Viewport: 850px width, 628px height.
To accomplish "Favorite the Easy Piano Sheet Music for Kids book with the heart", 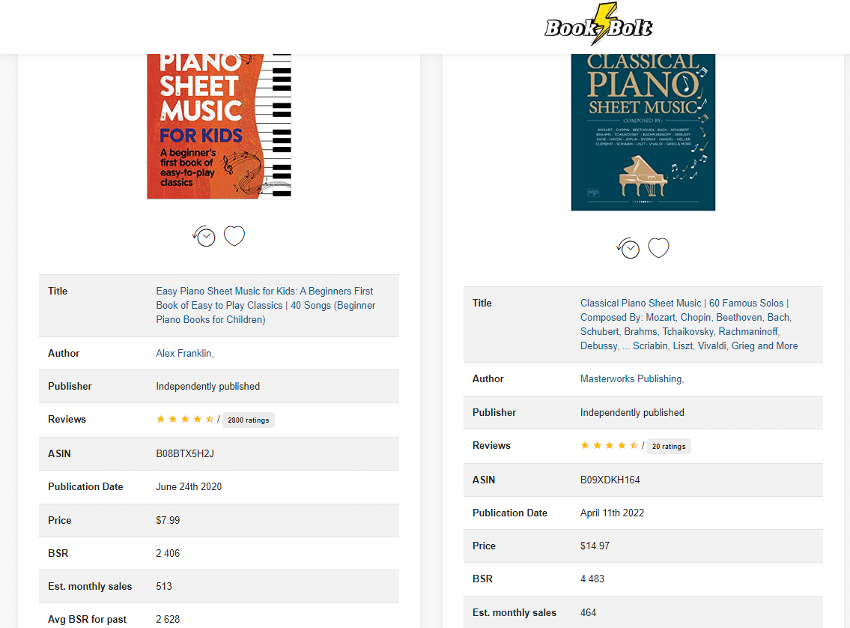I will coord(234,235).
